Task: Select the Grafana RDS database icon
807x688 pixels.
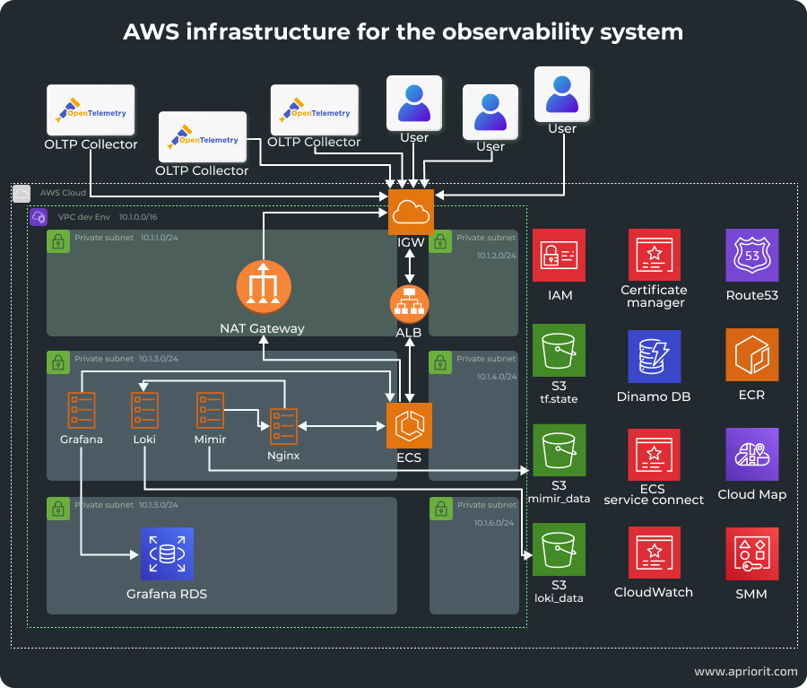Action: click(167, 553)
